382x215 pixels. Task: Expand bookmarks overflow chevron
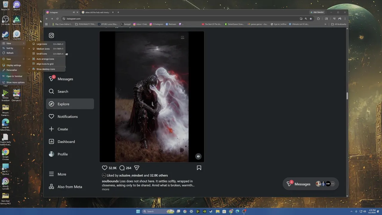(325, 24)
